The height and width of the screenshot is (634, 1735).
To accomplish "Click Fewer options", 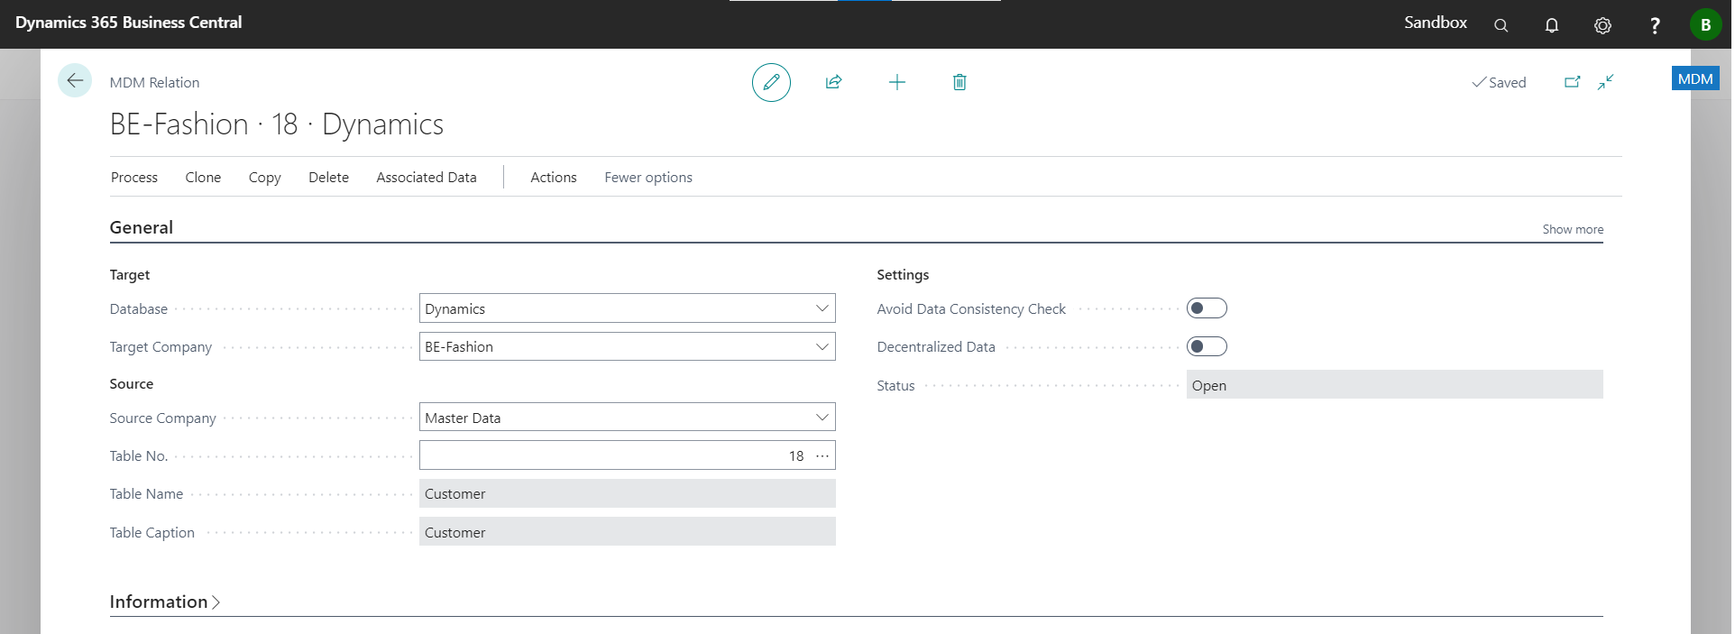I will pos(648,178).
